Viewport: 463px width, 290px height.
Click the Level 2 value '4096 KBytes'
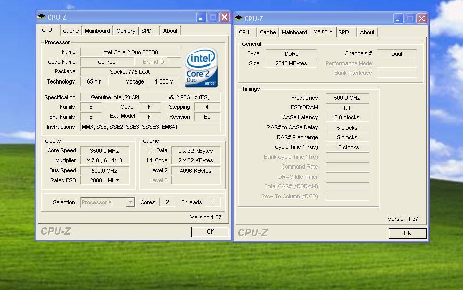[x=196, y=171]
